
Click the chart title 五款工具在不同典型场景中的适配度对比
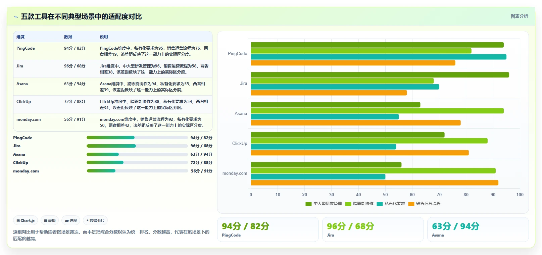pos(81,17)
